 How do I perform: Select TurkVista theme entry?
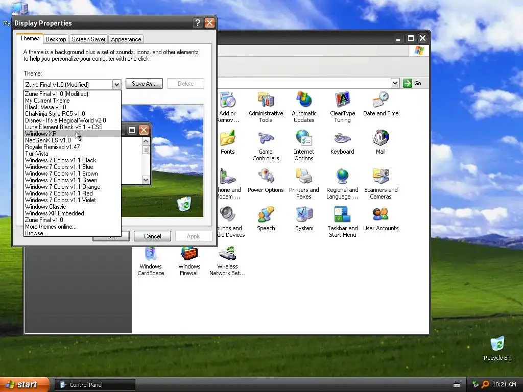click(x=73, y=154)
